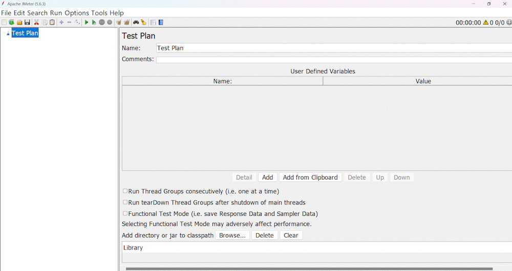Select Test Plan in the tree
This screenshot has width=512, height=271.
click(25, 33)
